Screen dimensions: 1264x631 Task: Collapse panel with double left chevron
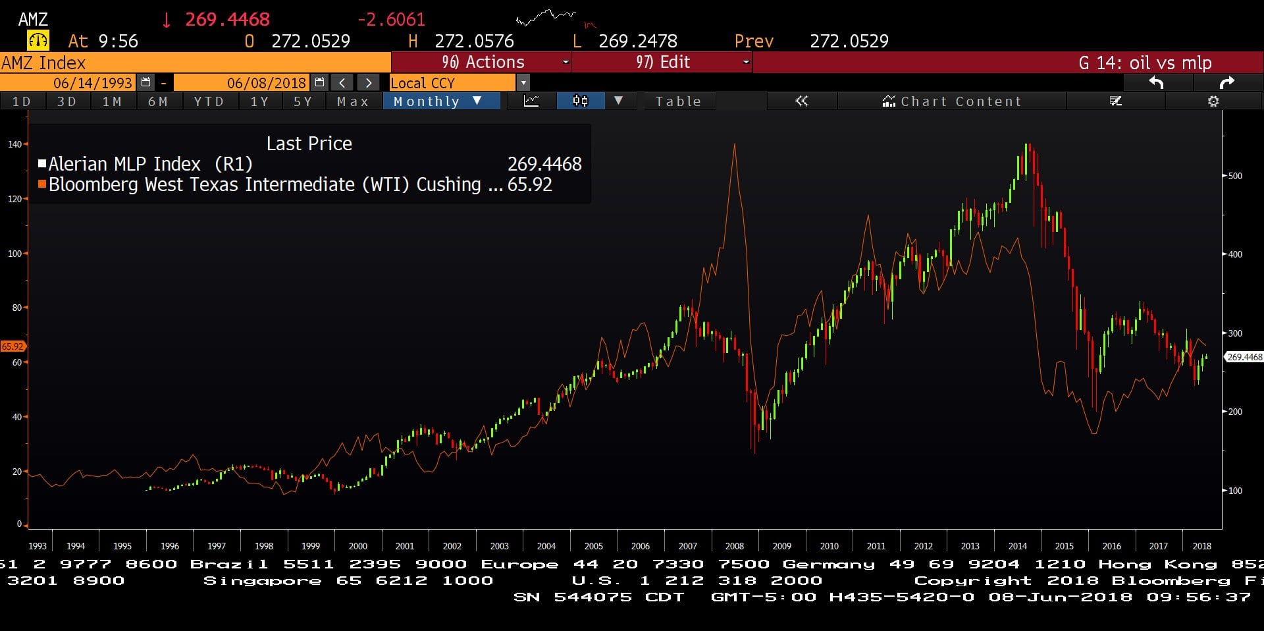click(801, 101)
